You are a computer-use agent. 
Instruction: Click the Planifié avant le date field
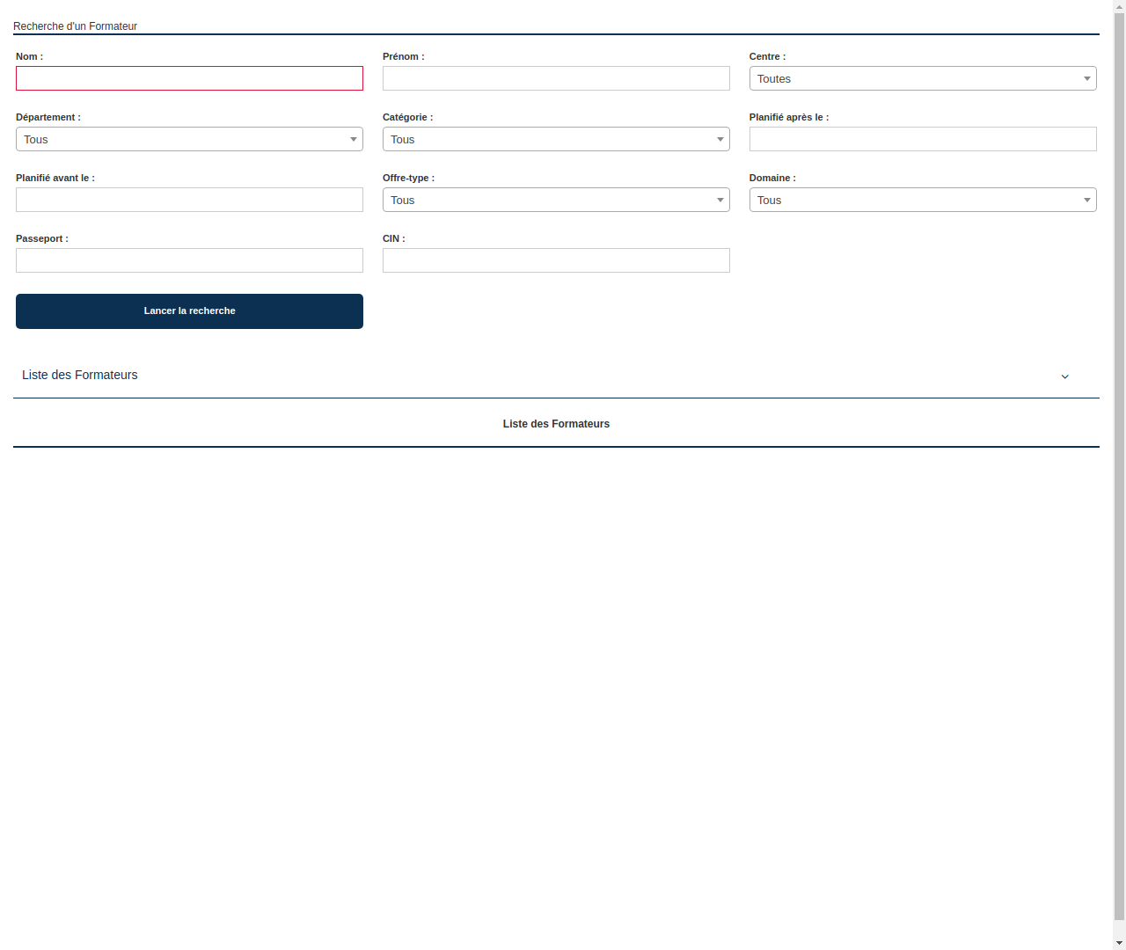pos(189,200)
